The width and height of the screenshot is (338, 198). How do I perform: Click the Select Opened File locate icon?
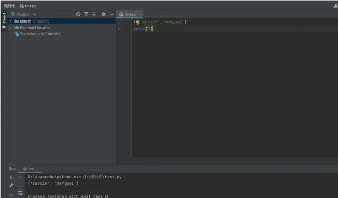pos(78,14)
